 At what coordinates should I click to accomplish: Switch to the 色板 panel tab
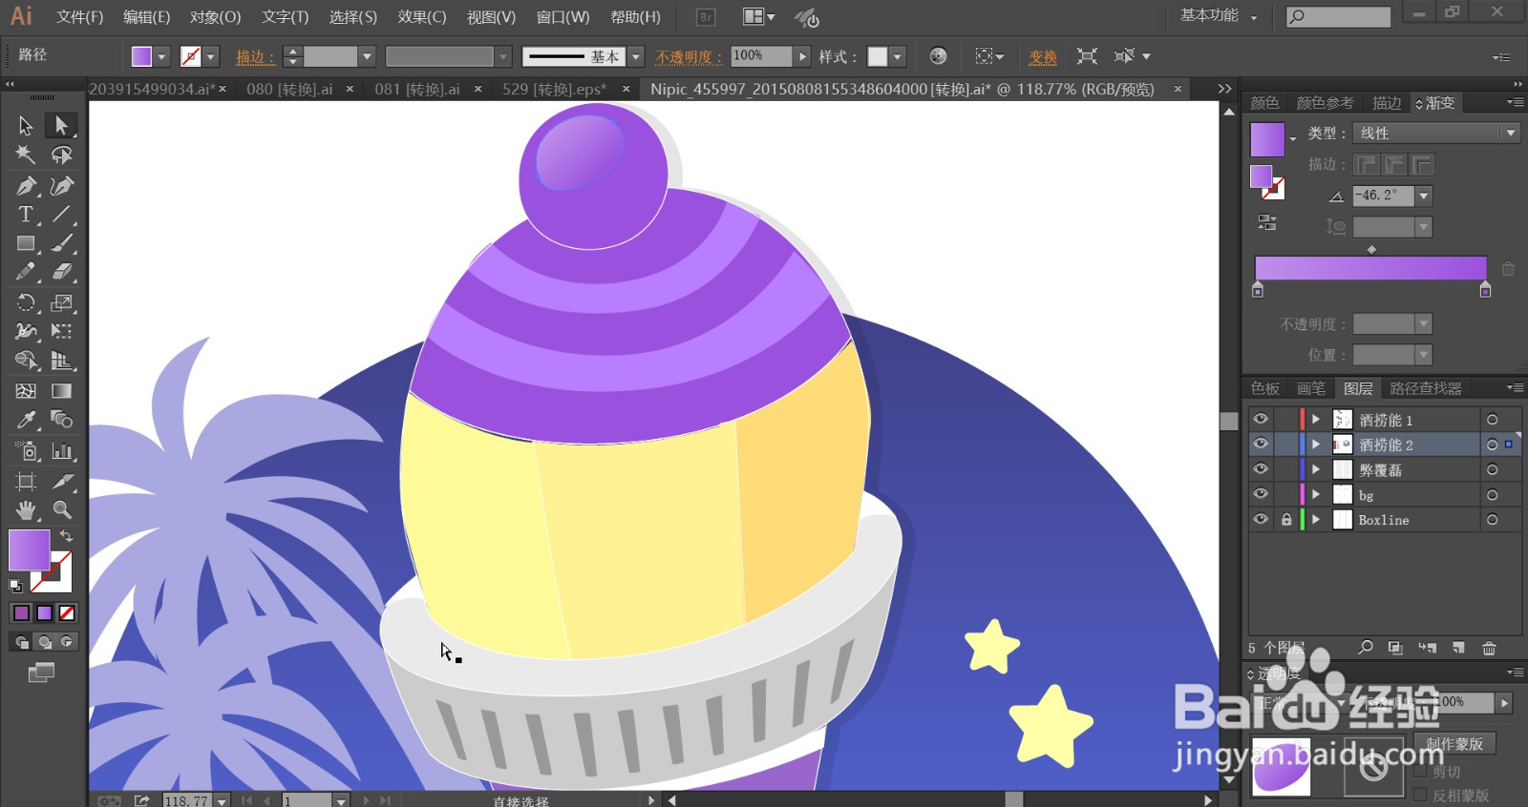pos(1265,388)
